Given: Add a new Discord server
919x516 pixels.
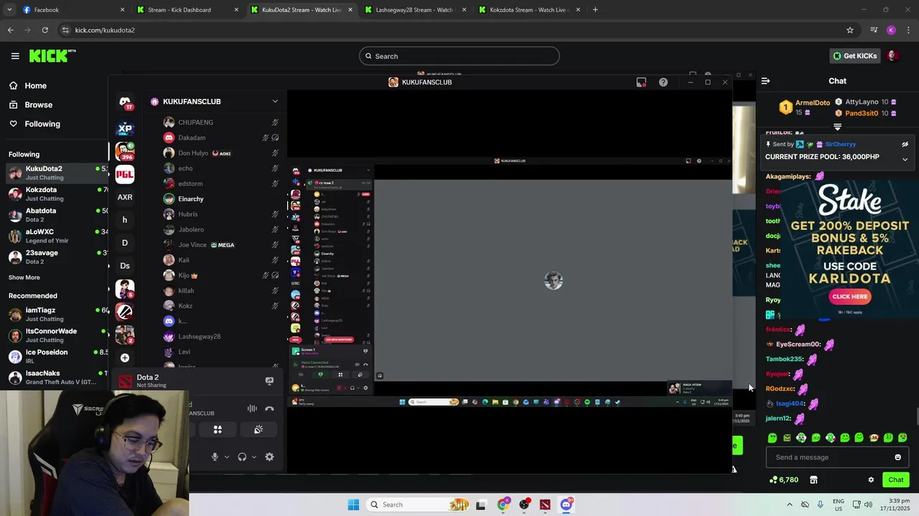Looking at the screenshot, I should 125,358.
